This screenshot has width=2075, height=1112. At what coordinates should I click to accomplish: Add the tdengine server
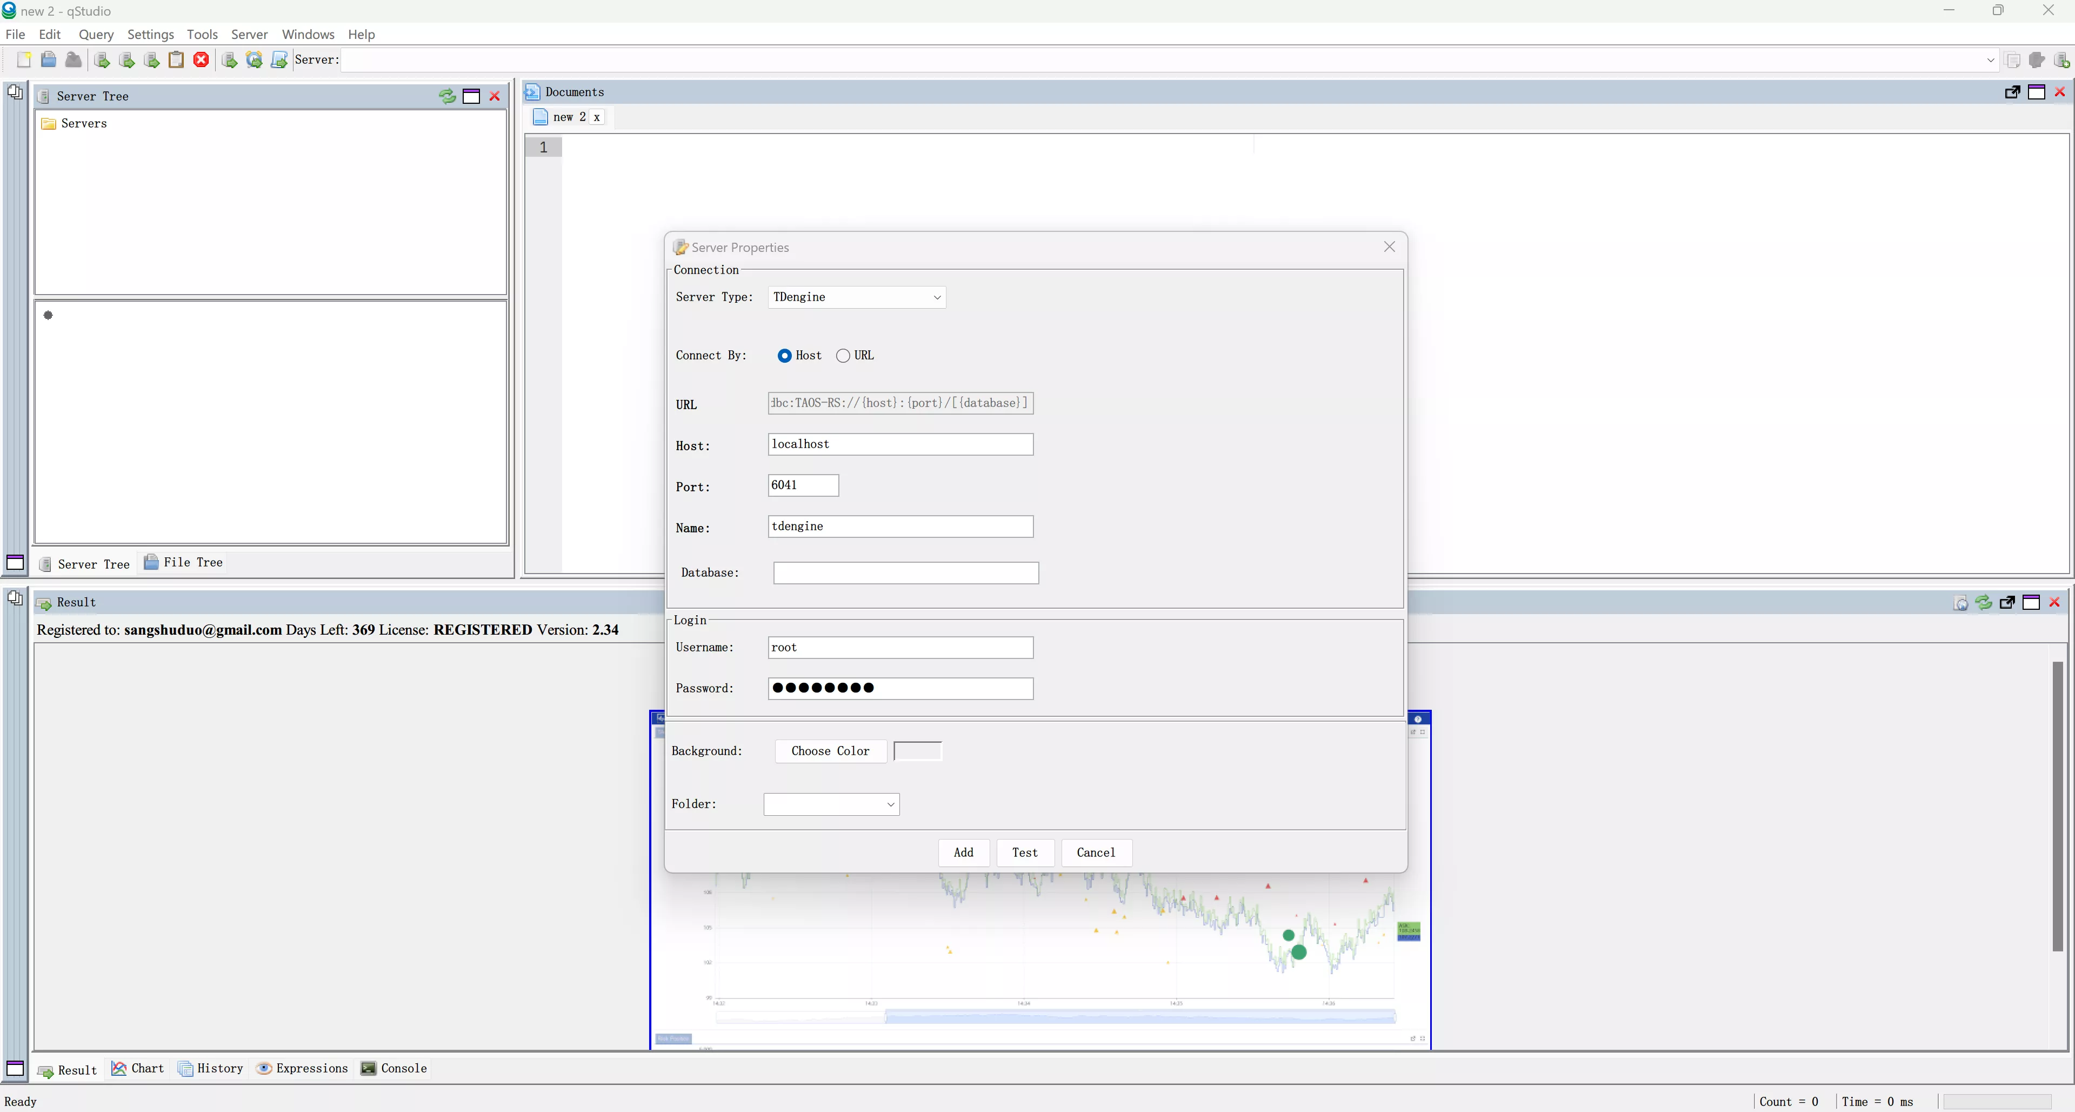963,853
